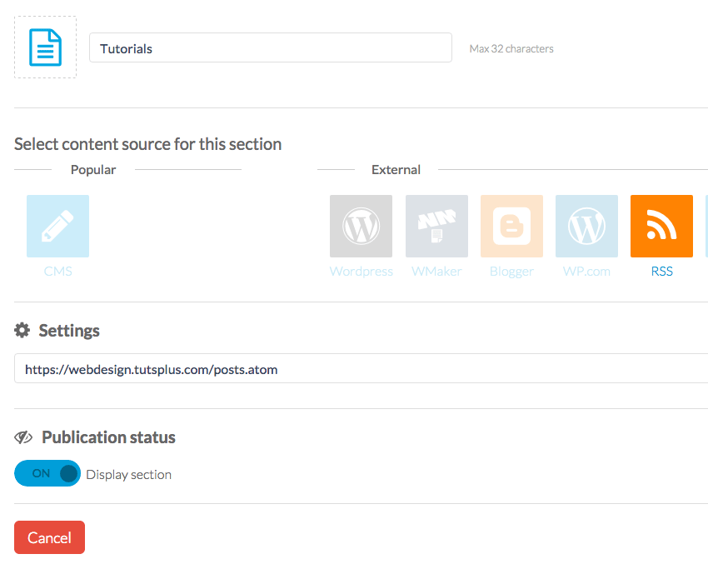Click the Tutorials section name field
The width and height of the screenshot is (708, 569).
click(x=270, y=48)
